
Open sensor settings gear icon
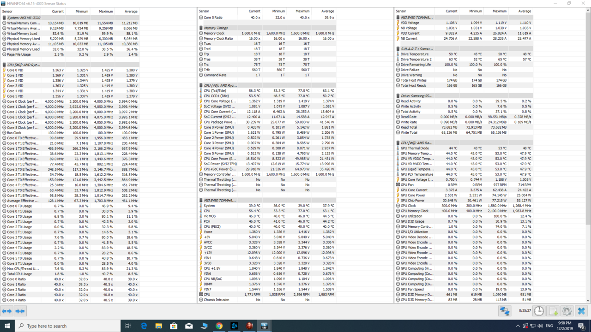pyautogui.click(x=567, y=311)
